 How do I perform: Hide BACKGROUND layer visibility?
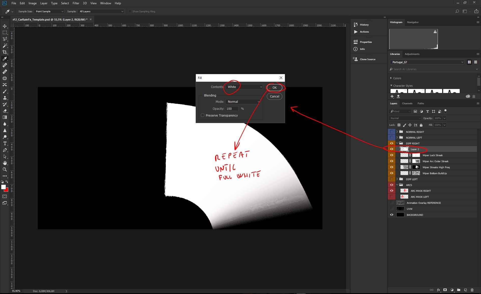pyautogui.click(x=392, y=215)
